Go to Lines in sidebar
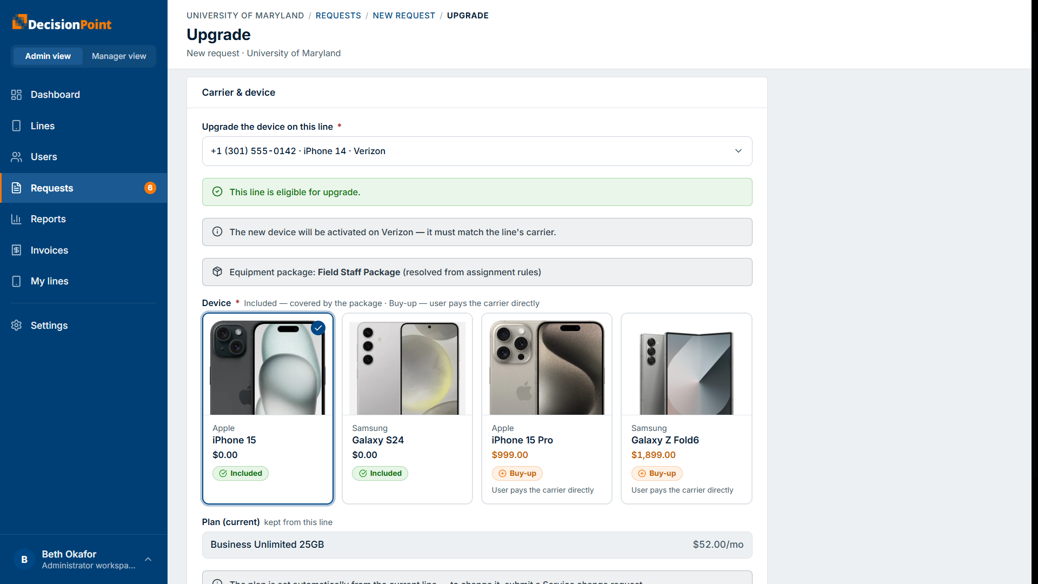 tap(84, 126)
